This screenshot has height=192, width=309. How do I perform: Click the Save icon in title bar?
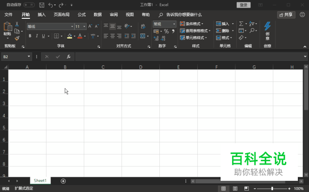(42, 5)
